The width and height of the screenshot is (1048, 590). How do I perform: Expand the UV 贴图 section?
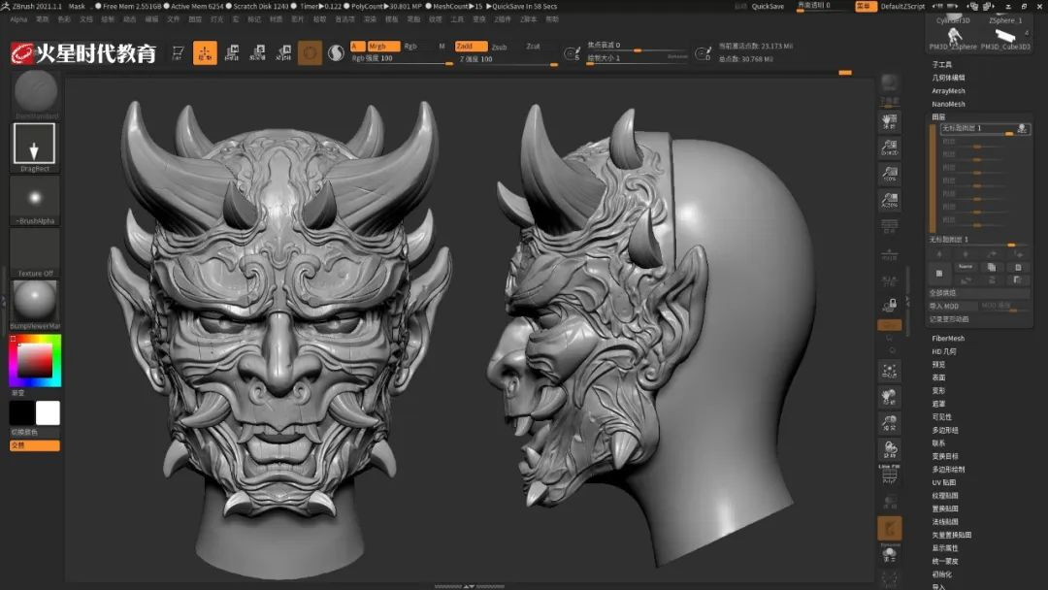(x=944, y=482)
